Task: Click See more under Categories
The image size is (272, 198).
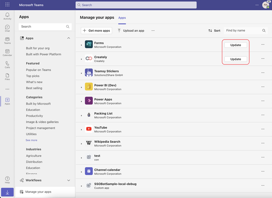Action: pos(31,140)
